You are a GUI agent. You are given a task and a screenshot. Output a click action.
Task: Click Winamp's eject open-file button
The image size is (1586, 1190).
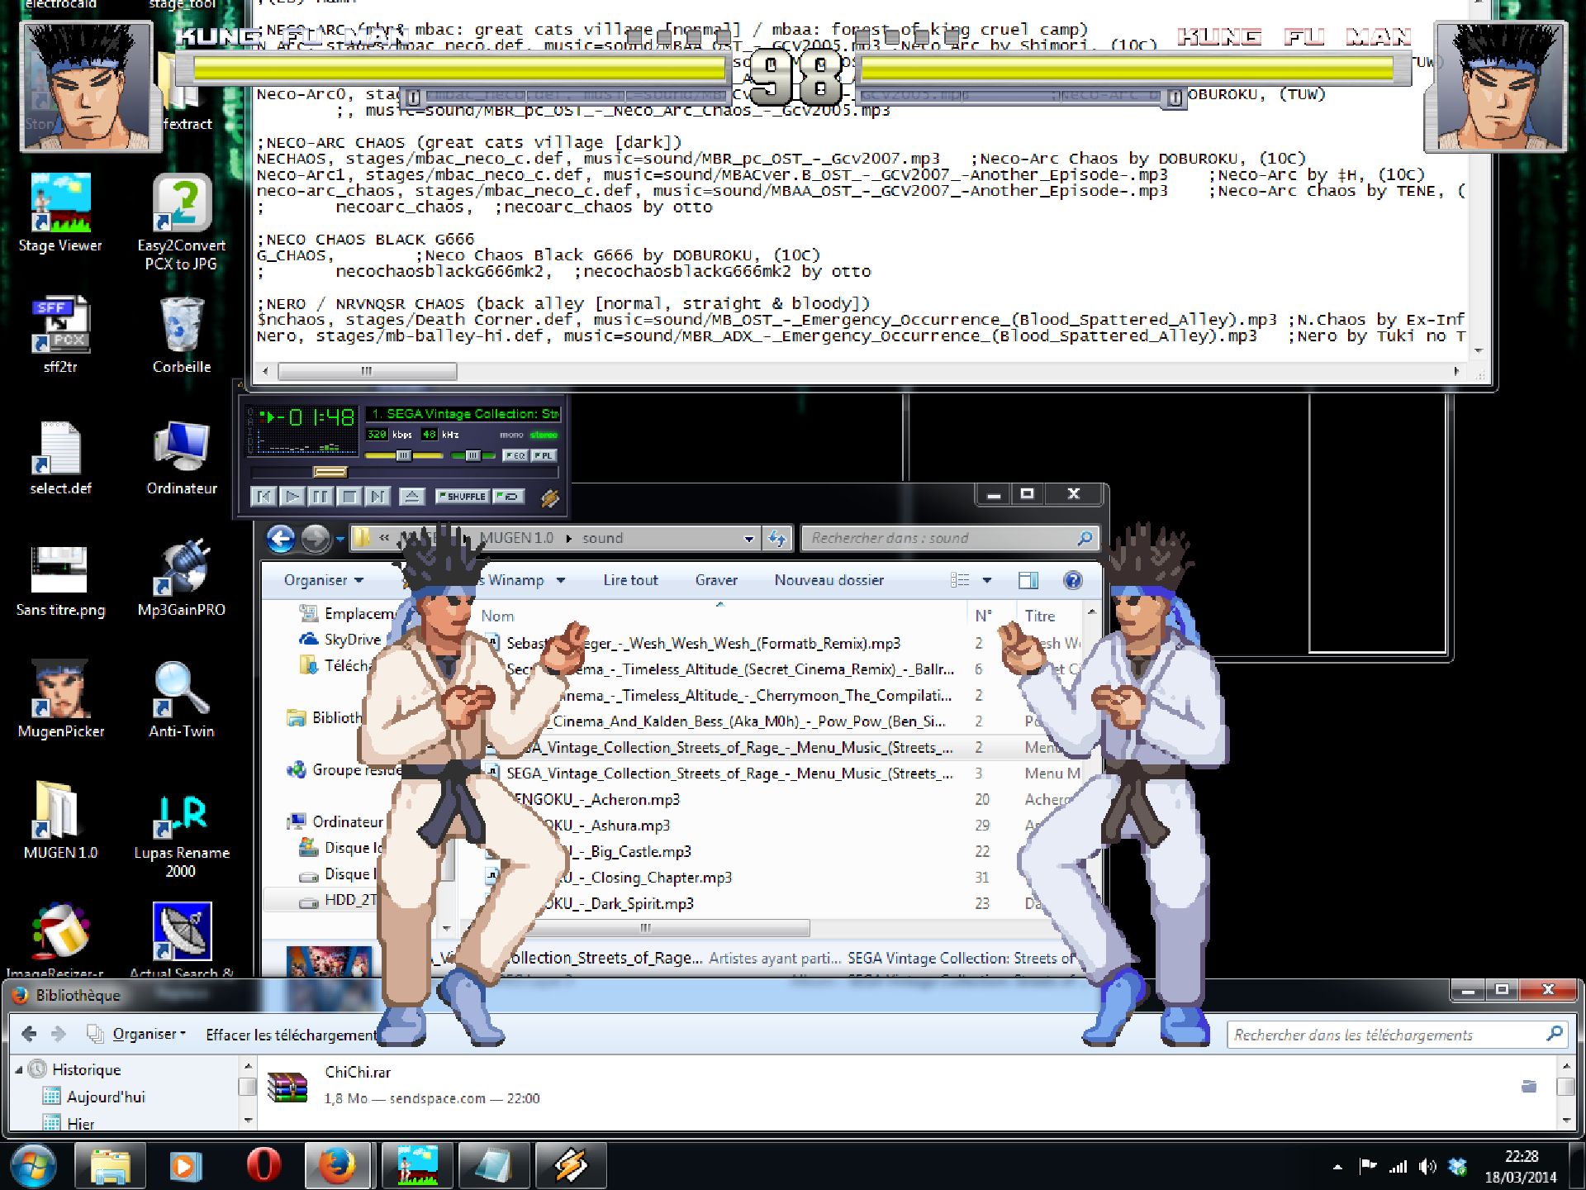[412, 496]
